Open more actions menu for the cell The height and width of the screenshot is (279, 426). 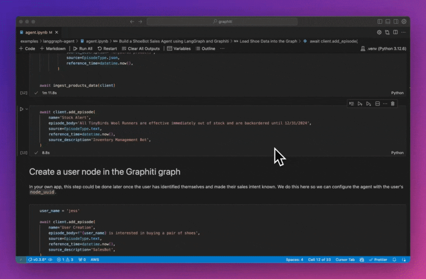pos(385,103)
